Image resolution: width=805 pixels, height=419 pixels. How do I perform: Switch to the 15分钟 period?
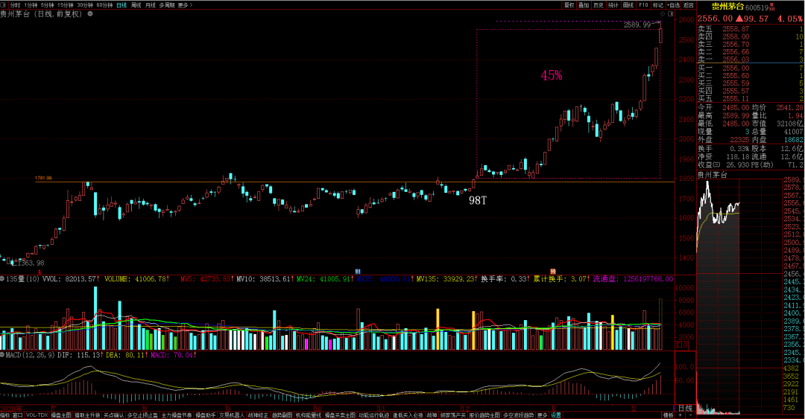pyautogui.click(x=65, y=5)
